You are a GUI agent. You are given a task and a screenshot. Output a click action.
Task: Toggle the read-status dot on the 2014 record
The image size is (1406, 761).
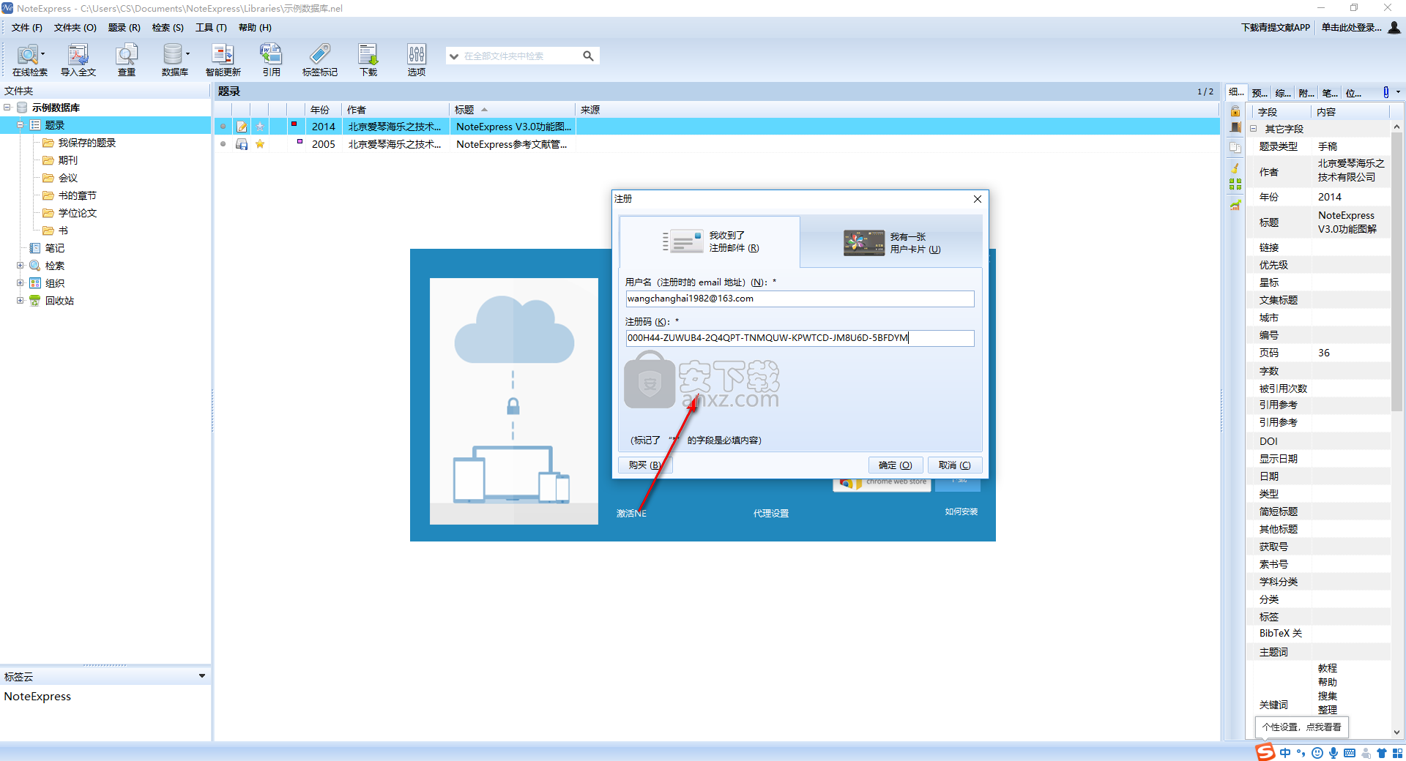click(223, 127)
